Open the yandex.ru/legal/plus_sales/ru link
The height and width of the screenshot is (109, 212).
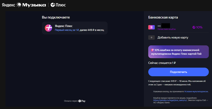click(170, 100)
